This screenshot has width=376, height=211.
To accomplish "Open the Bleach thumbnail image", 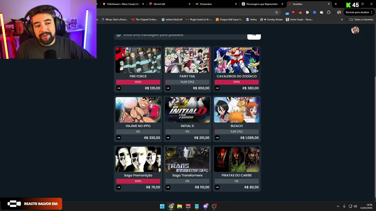I will click(237, 110).
